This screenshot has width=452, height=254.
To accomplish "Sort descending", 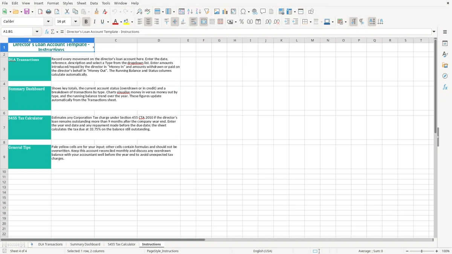I will 199,12.
